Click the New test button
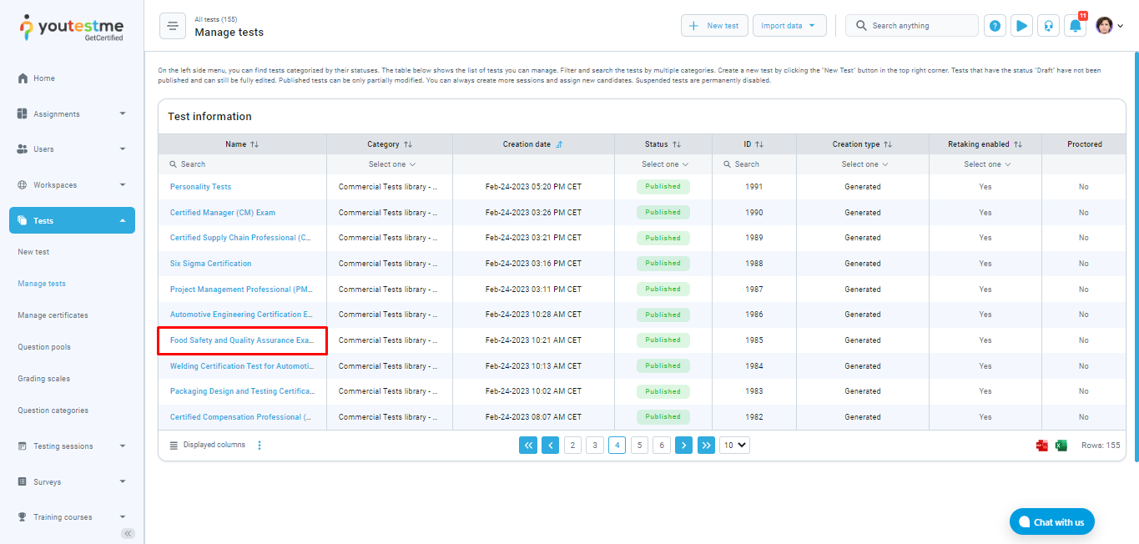The width and height of the screenshot is (1139, 544). pos(714,26)
